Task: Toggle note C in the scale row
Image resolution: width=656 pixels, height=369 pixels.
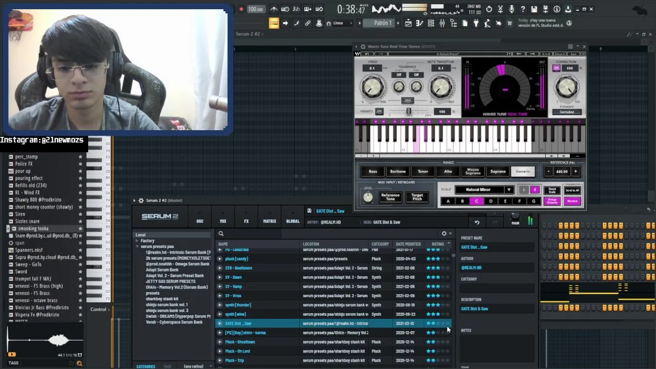Action: (477, 201)
